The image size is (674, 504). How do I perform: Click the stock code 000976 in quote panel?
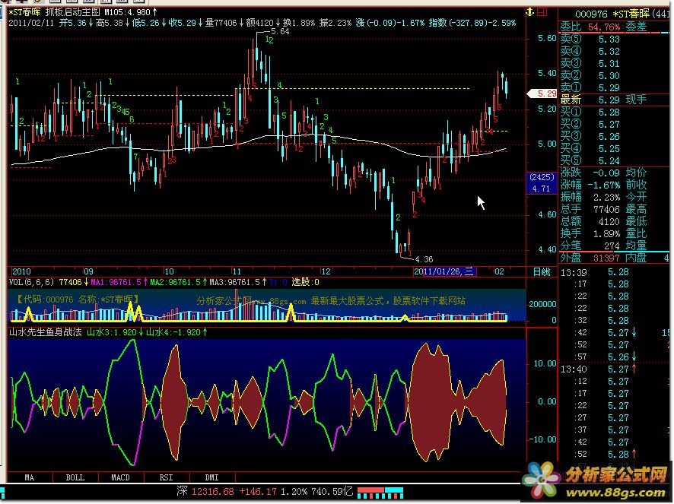click(592, 14)
